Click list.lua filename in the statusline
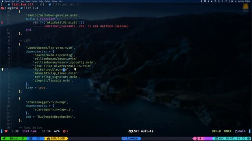252x141 pixels. 29,131
